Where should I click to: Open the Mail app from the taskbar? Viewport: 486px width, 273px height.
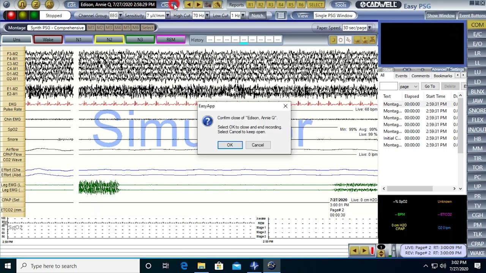point(237,266)
